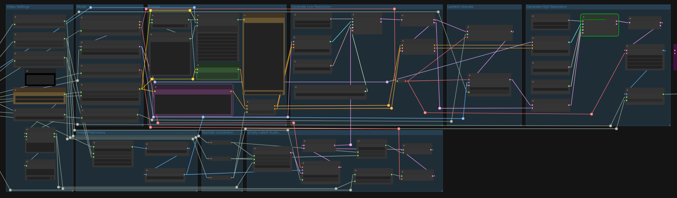Click the collapse dot of the tall brown Prompt node
The height and width of the screenshot is (198, 677).
(245, 16)
